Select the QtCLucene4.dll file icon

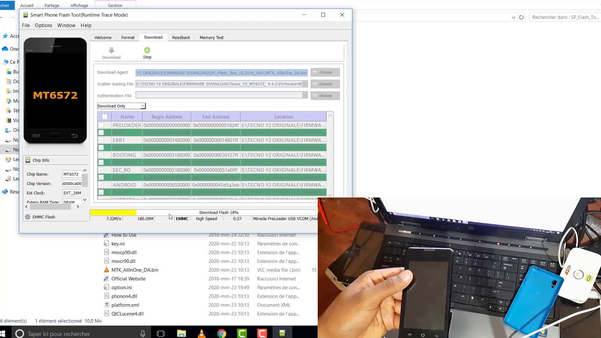click(x=107, y=314)
